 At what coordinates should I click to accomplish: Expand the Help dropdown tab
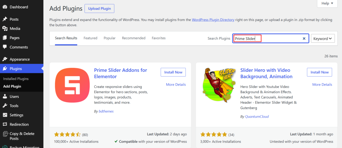tap(327, 3)
